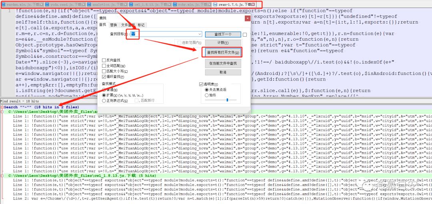
Task: Click the 查找所有打开文件 button
Action: pyautogui.click(x=223, y=53)
